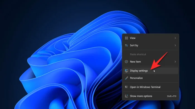
Task: Select Open in Windows Terminal
Action: pos(151,87)
